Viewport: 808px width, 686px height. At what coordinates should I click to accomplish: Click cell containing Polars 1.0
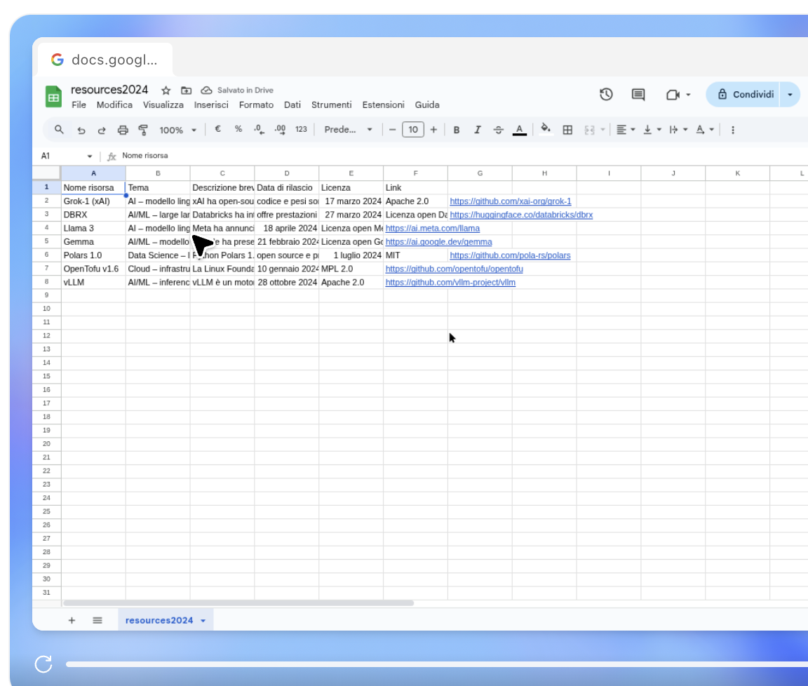(x=83, y=255)
